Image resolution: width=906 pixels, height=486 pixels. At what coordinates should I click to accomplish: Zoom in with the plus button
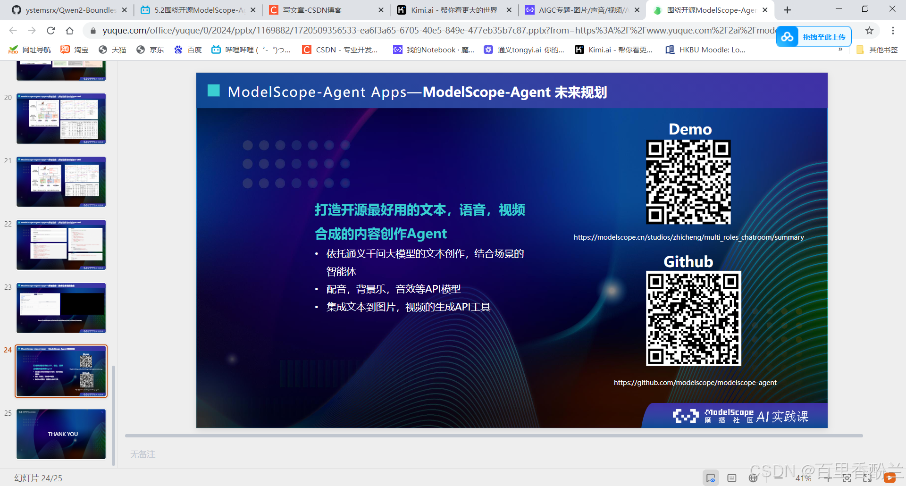pyautogui.click(x=828, y=478)
